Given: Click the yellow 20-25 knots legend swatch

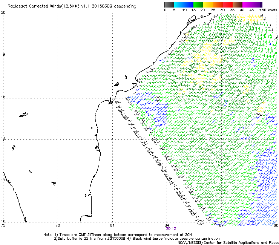Looking at the screenshot, I should [208, 5].
